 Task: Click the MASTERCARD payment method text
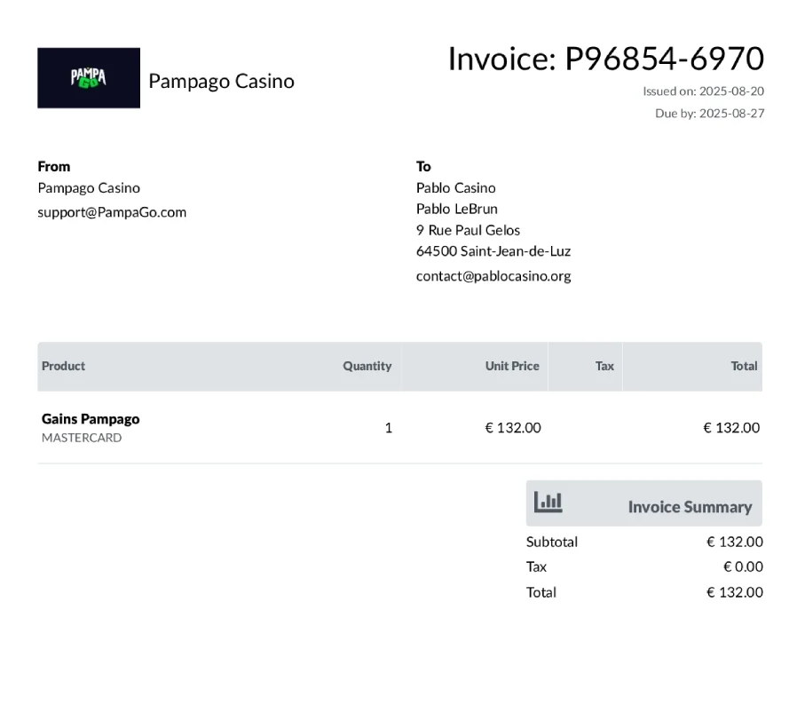click(82, 438)
